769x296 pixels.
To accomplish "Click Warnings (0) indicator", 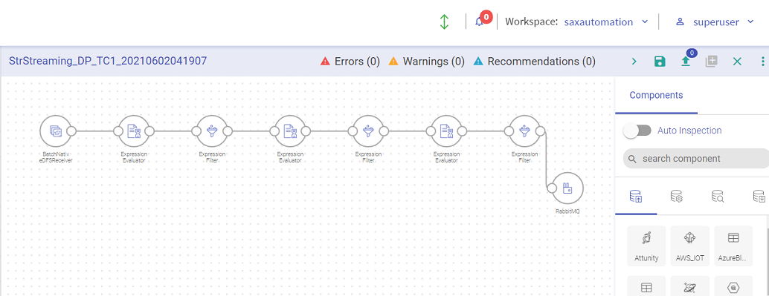I will click(x=426, y=61).
